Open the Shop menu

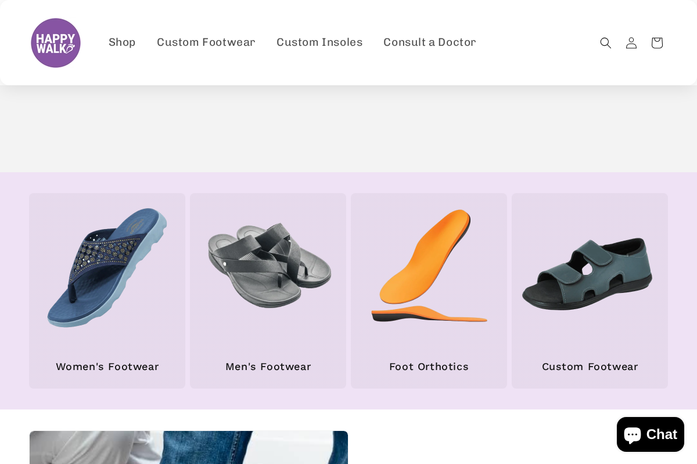(122, 42)
